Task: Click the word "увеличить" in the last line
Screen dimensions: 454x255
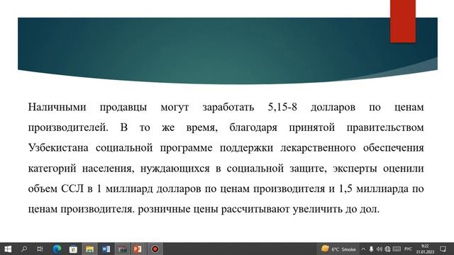Action: coord(317,209)
